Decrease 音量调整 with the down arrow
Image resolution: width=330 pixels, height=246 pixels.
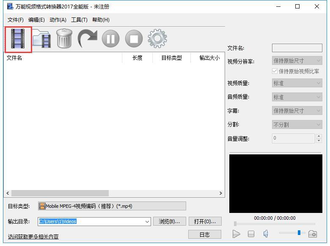(319, 141)
